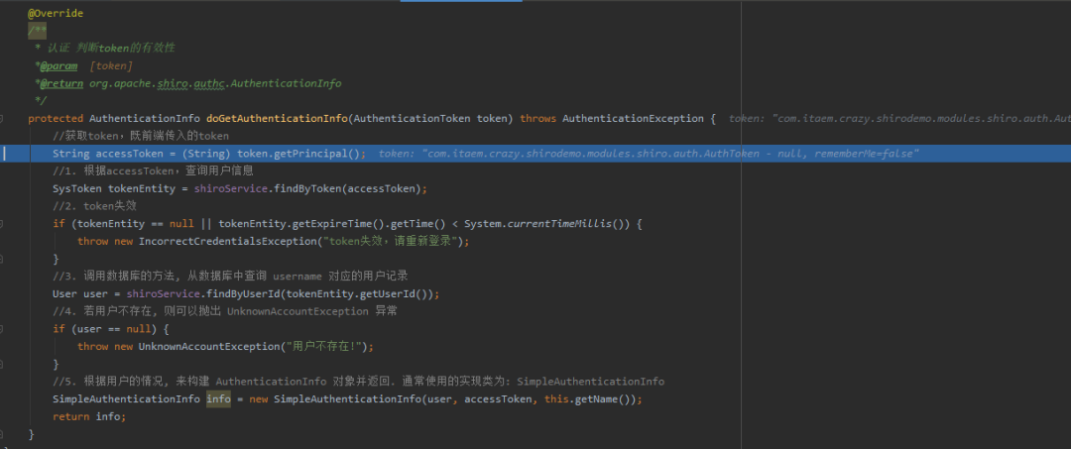Click the getExpireTime() call

(x=338, y=224)
